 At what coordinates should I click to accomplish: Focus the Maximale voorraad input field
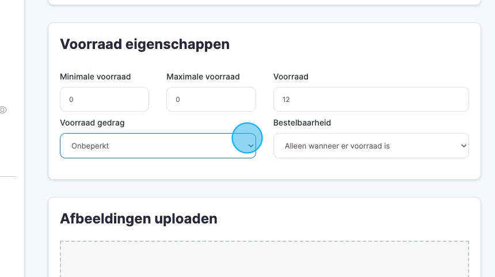pos(211,100)
